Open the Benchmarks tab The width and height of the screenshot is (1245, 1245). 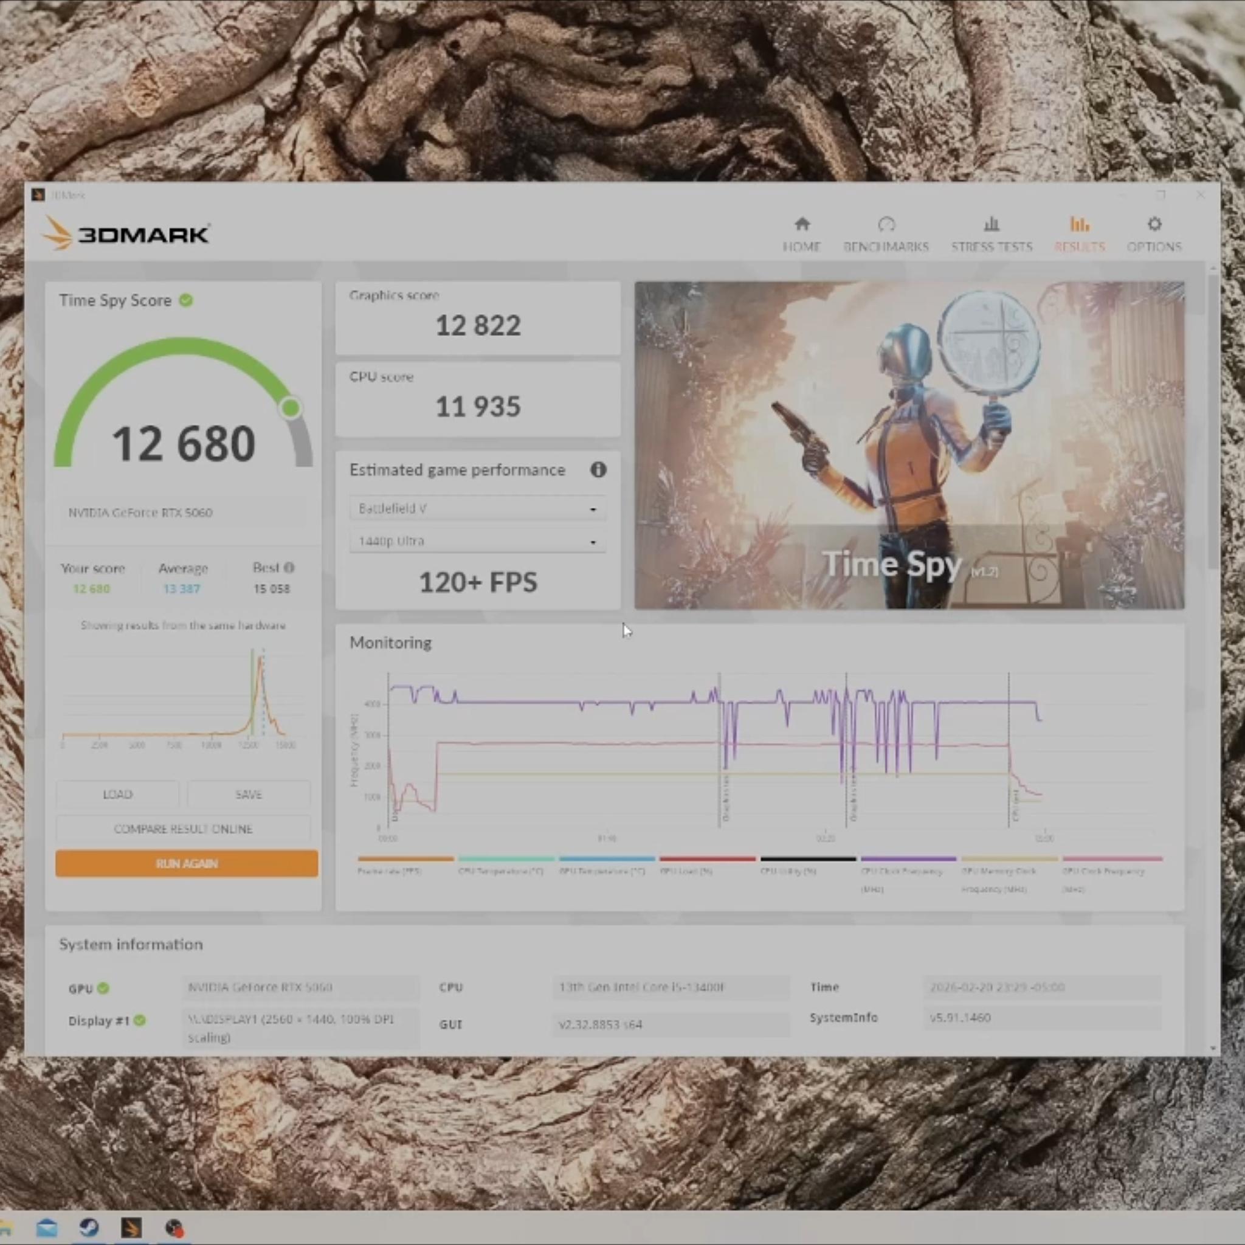(886, 234)
